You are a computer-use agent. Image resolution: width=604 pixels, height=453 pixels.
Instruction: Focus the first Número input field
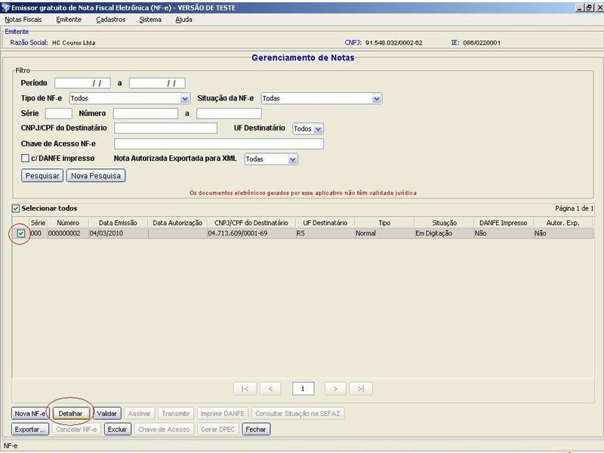(x=146, y=114)
